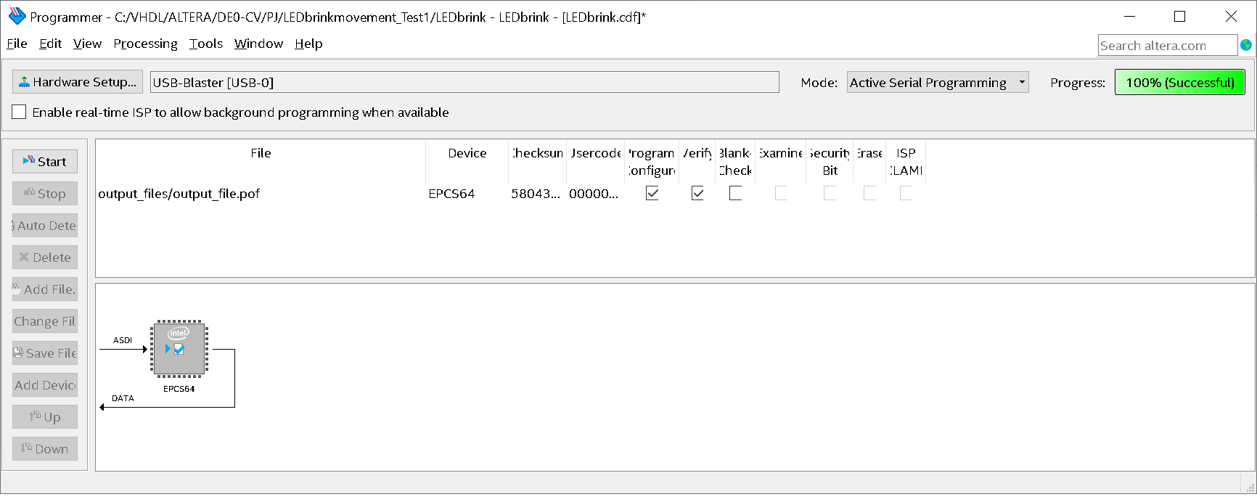Click the Add Device button
The image size is (1257, 502).
pos(45,384)
